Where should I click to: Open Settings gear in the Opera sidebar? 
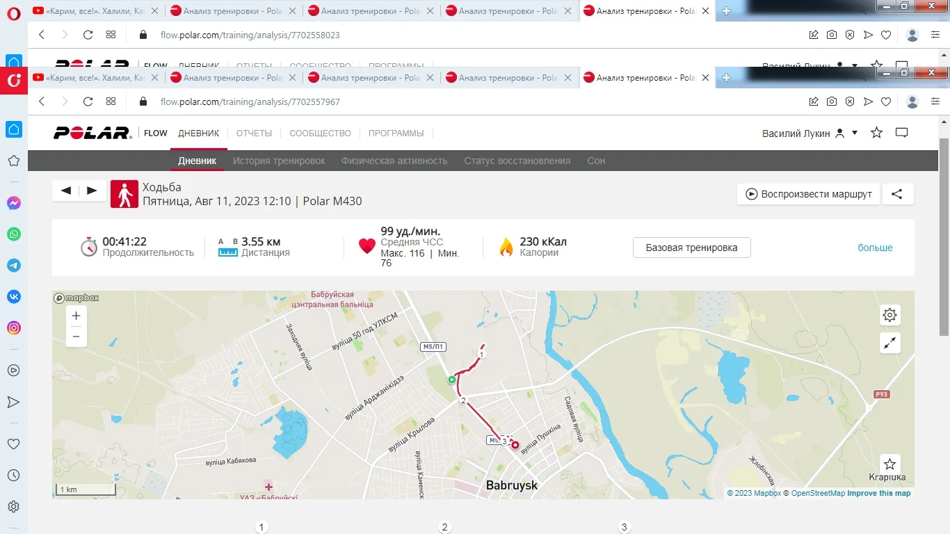pyautogui.click(x=14, y=507)
